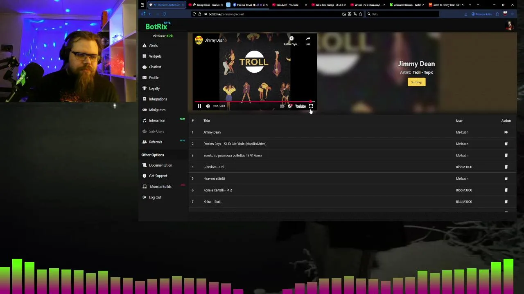Screen dimensions: 524x294
Task: Click the Jimmy Dean video title
Action: tap(215, 40)
